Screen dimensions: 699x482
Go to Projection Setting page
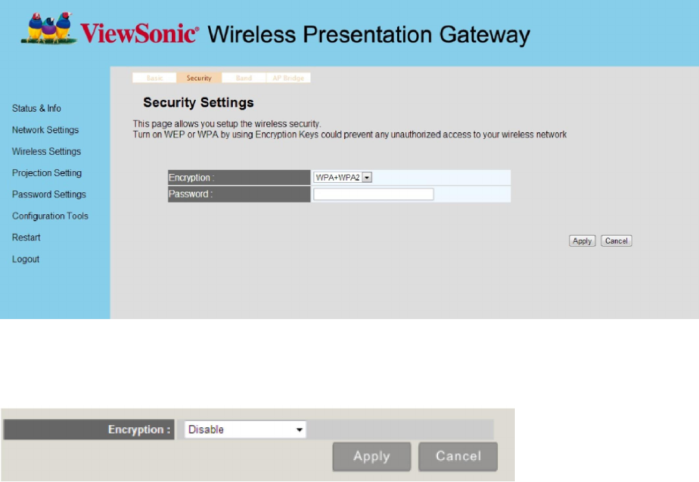47,173
